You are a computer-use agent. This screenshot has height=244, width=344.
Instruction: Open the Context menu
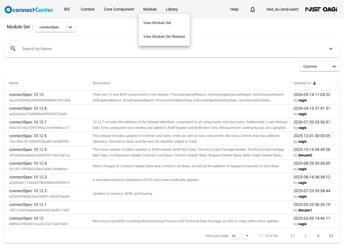click(x=88, y=9)
